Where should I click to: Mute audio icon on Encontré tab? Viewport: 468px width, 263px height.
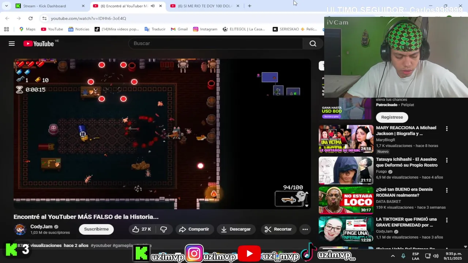152,6
